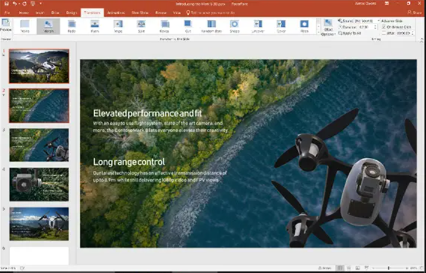The width and height of the screenshot is (426, 273).
Task: Open the Review tab
Action: coord(161,13)
